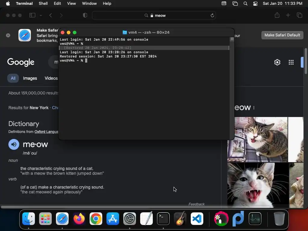Click the Terminal split pane button

232,39
